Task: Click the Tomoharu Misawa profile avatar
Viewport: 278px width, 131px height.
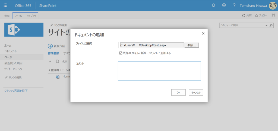Action: pyautogui.click(x=273, y=6)
